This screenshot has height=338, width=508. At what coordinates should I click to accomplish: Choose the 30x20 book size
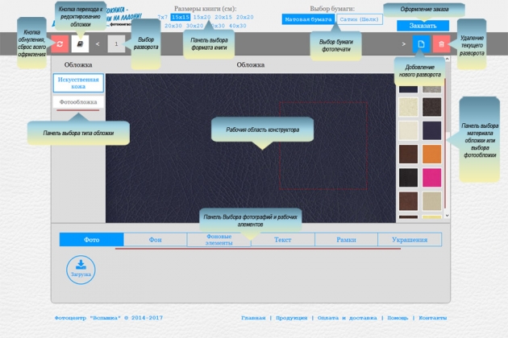tap(194, 26)
